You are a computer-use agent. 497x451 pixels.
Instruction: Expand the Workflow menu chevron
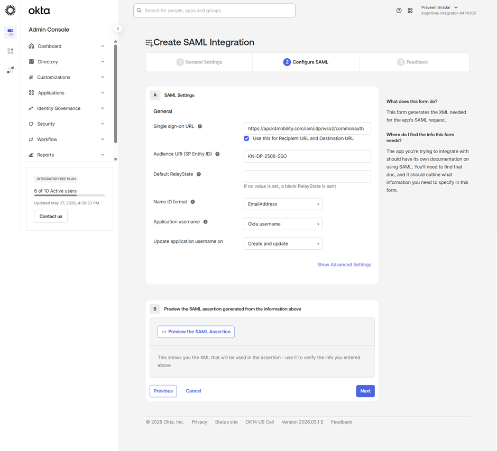(103, 139)
